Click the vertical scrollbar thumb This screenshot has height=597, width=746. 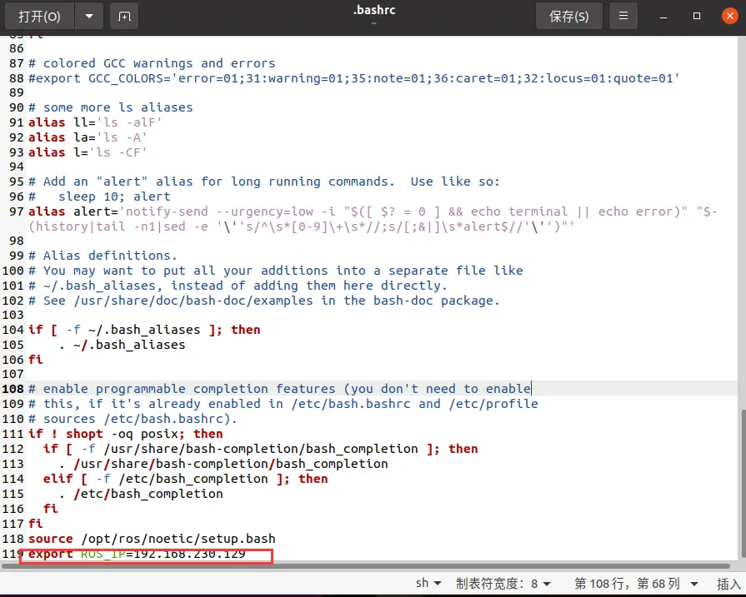(743, 482)
